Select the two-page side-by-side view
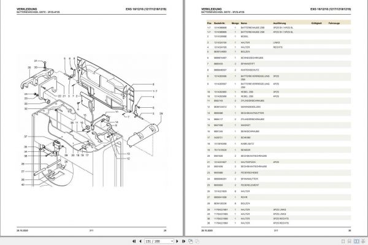 (356, 241)
